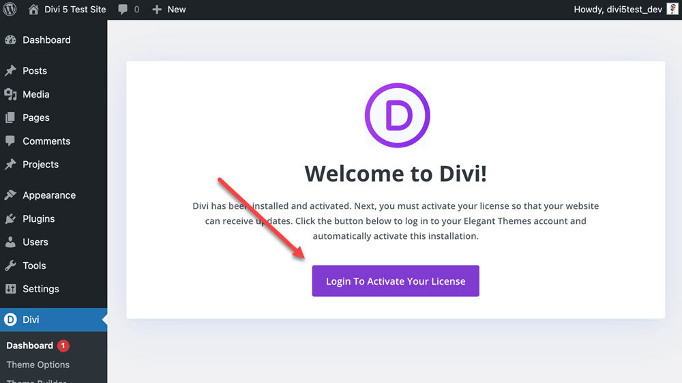Open the Pages menu

click(36, 117)
